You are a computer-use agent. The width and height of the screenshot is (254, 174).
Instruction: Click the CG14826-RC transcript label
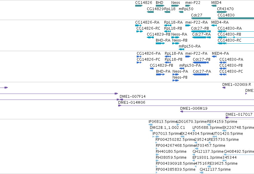click(x=148, y=28)
